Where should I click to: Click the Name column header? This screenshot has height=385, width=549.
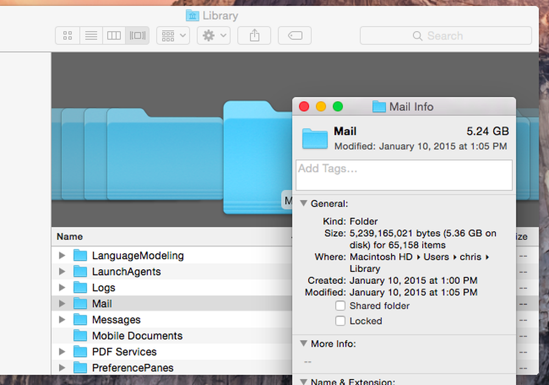(171, 237)
